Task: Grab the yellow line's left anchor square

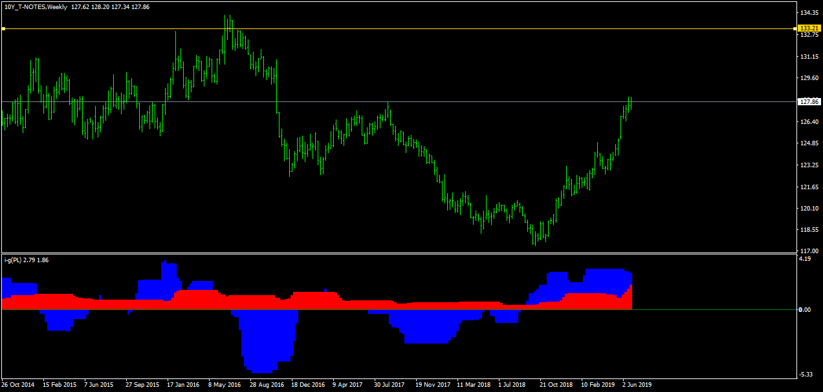Action: tap(3, 28)
